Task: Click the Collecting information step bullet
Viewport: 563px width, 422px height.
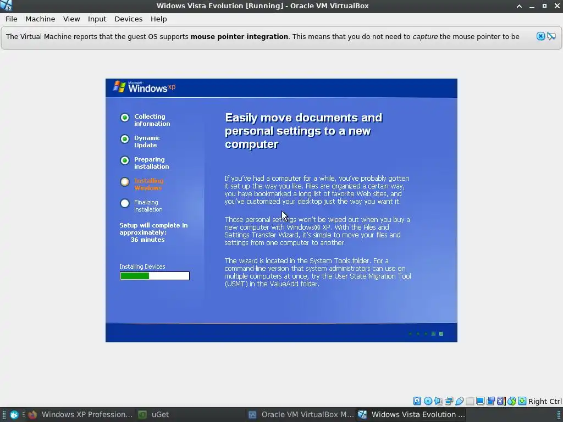Action: 125,118
